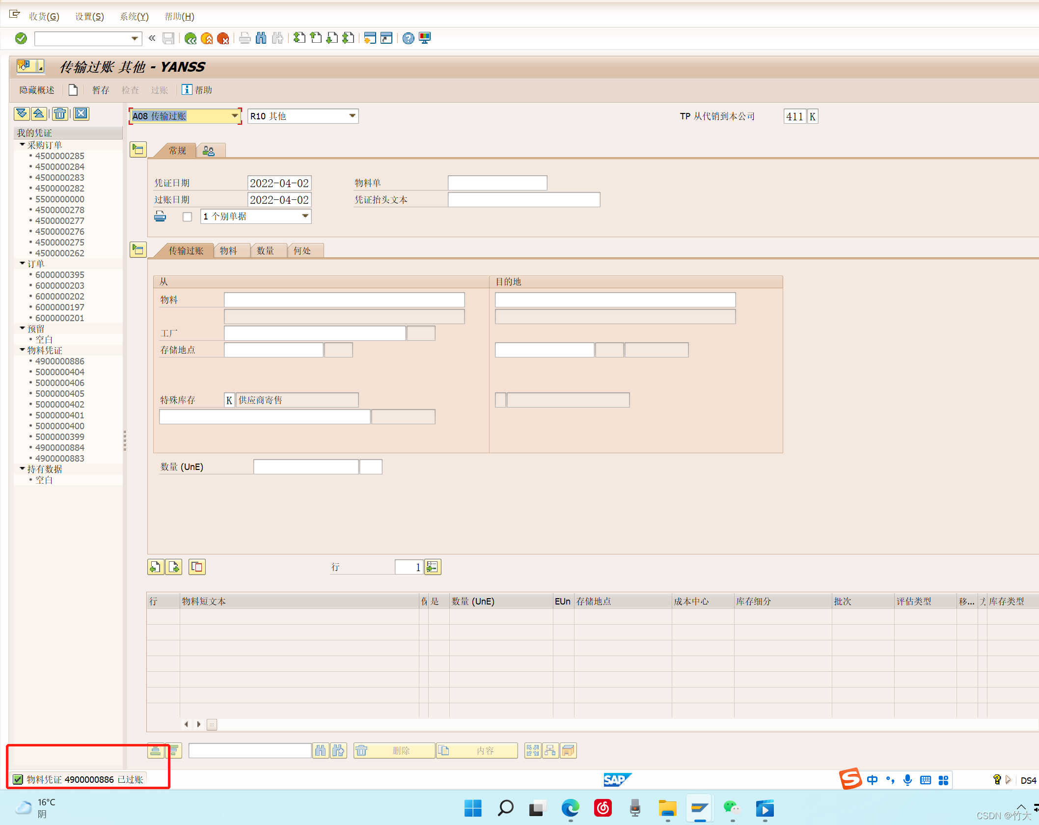Open the 设置(S) menu

tap(89, 16)
